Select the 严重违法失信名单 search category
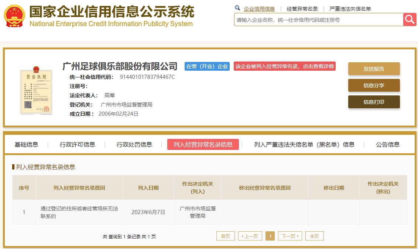Screen dimensions: 418x249 point(350,9)
